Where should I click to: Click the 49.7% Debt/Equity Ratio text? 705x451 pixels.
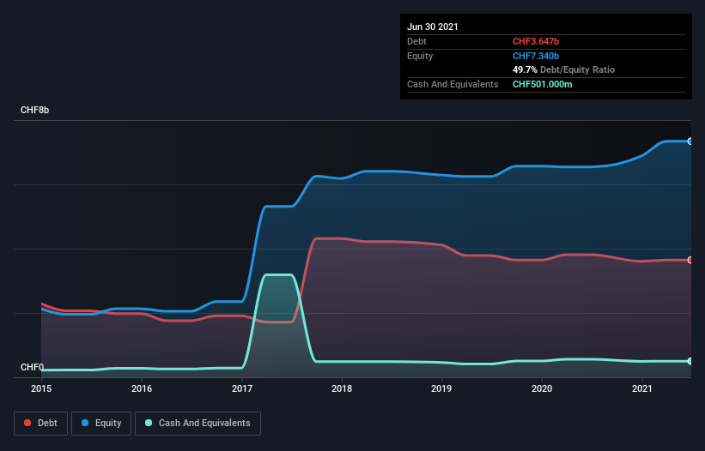tap(563, 70)
